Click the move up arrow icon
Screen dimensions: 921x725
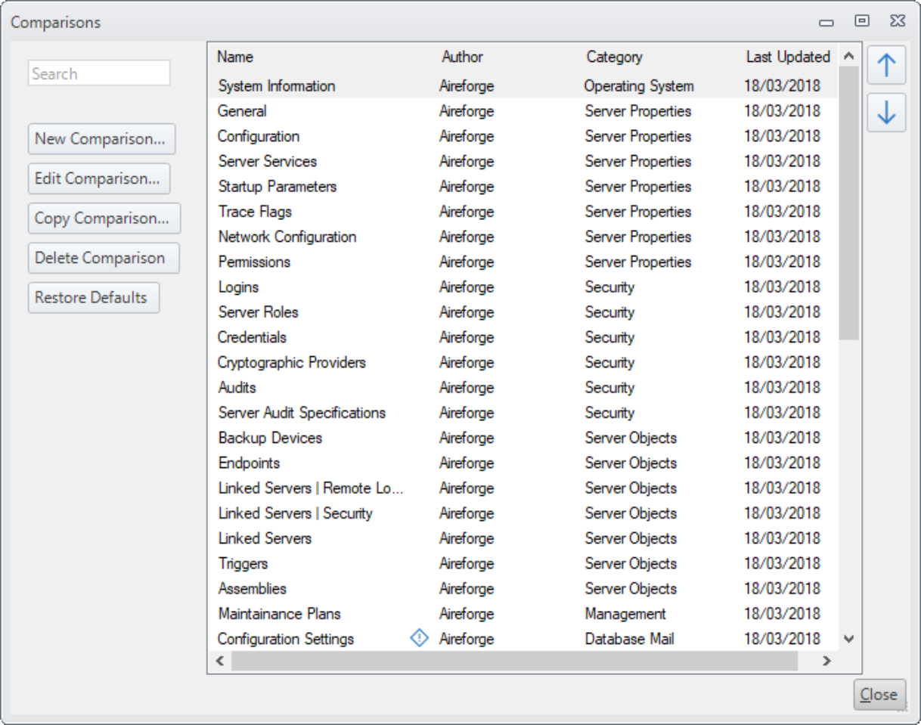point(886,66)
